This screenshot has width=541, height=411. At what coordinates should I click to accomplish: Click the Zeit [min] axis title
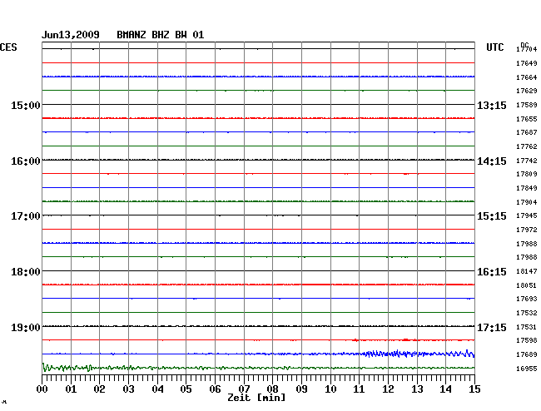pos(256,398)
